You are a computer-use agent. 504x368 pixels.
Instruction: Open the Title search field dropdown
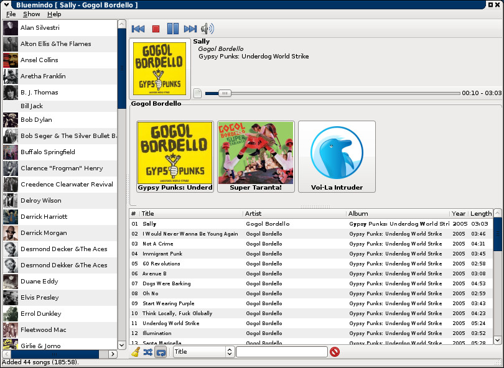pyautogui.click(x=203, y=352)
